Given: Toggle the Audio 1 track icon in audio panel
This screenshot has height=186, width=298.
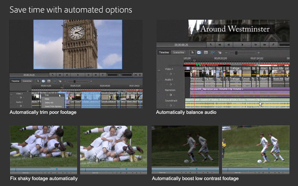Looking at the screenshot, I should (159, 81).
